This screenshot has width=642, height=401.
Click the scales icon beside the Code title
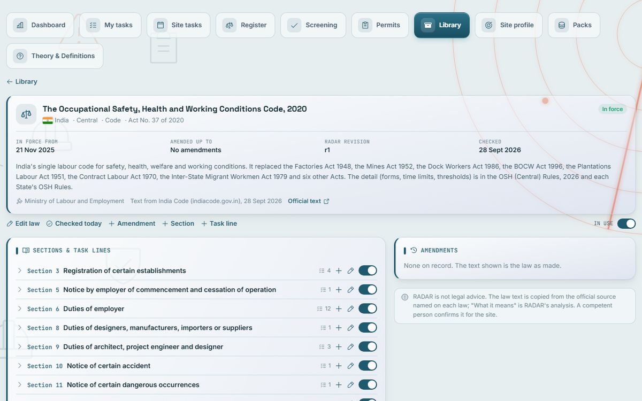[x=26, y=114]
